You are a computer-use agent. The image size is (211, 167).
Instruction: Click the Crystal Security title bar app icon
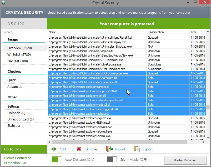coord(3,3)
